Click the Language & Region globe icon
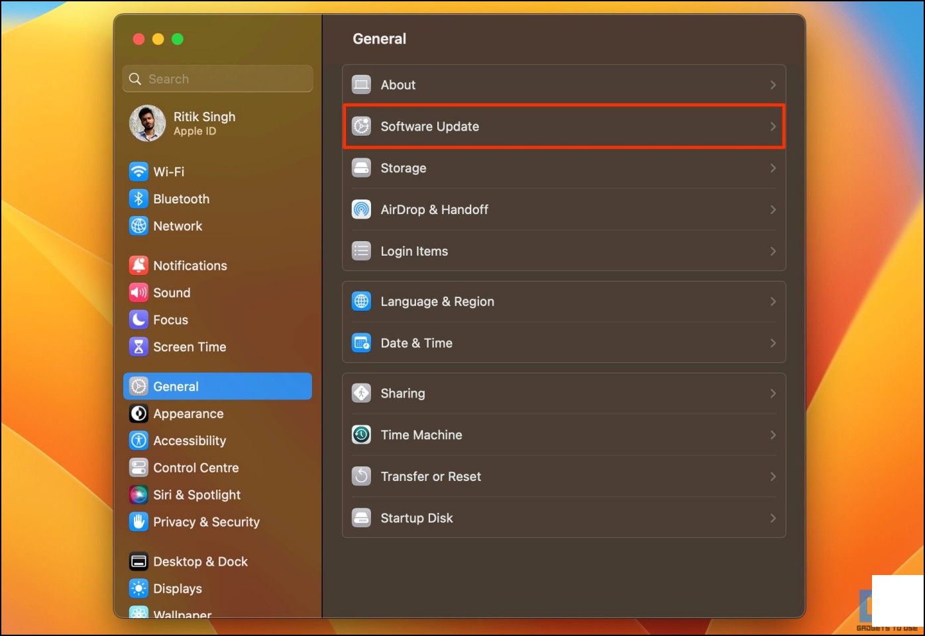Screen dimensions: 925x636 [x=361, y=301]
